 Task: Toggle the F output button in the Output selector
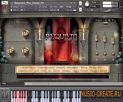coord(113,20)
